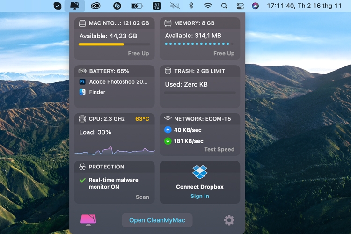Click the blue upload speed arrow icon
The height and width of the screenshot is (234, 351).
pyautogui.click(x=168, y=130)
